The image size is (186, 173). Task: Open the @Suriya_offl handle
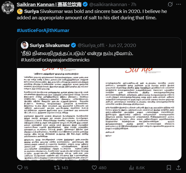pos(91,45)
